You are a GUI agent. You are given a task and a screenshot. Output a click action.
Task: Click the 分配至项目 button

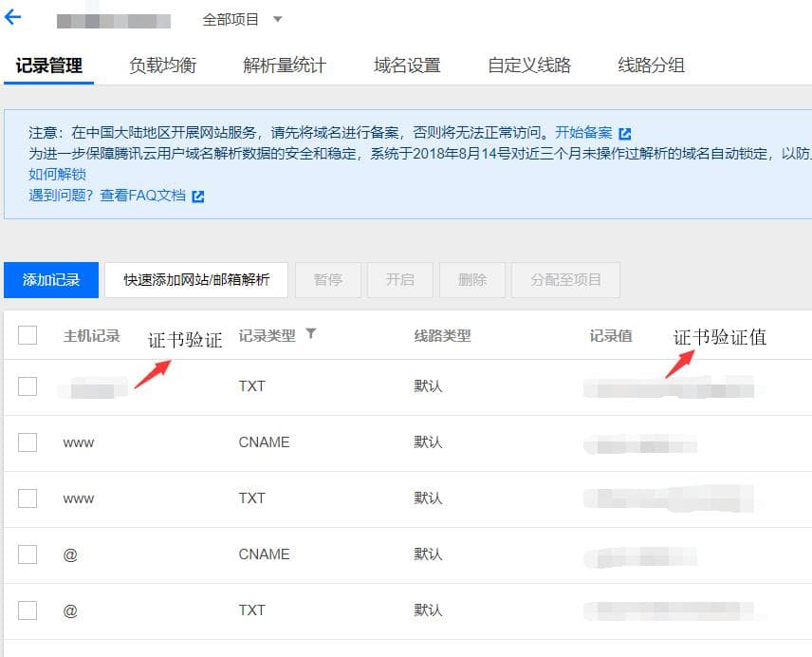tap(565, 280)
